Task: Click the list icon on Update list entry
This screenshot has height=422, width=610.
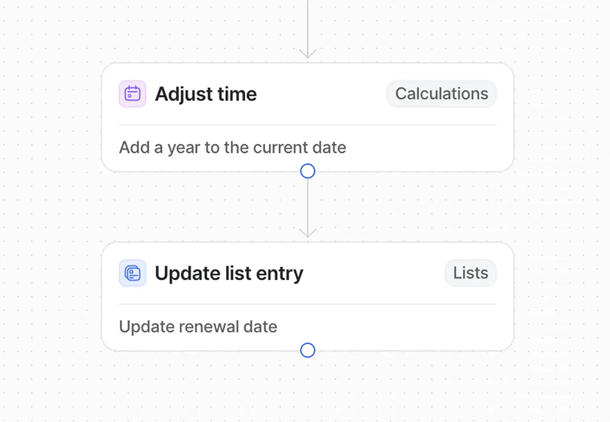Action: 133,273
